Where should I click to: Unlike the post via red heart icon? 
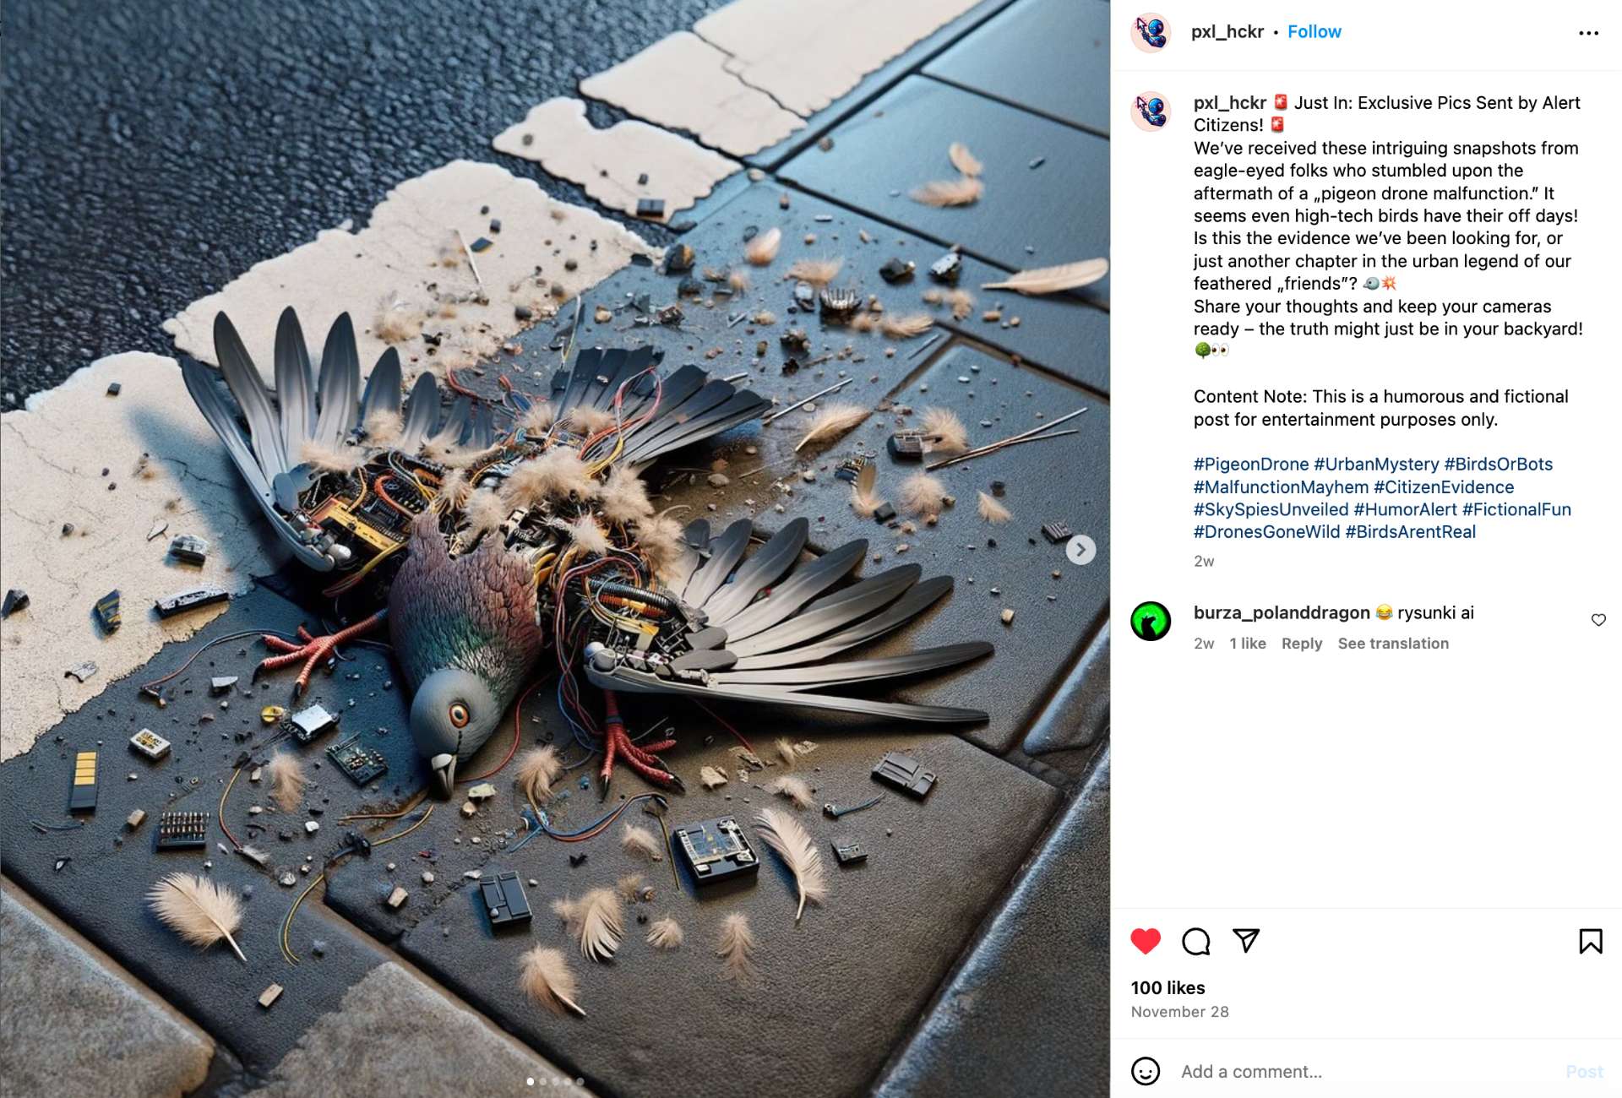click(x=1146, y=941)
